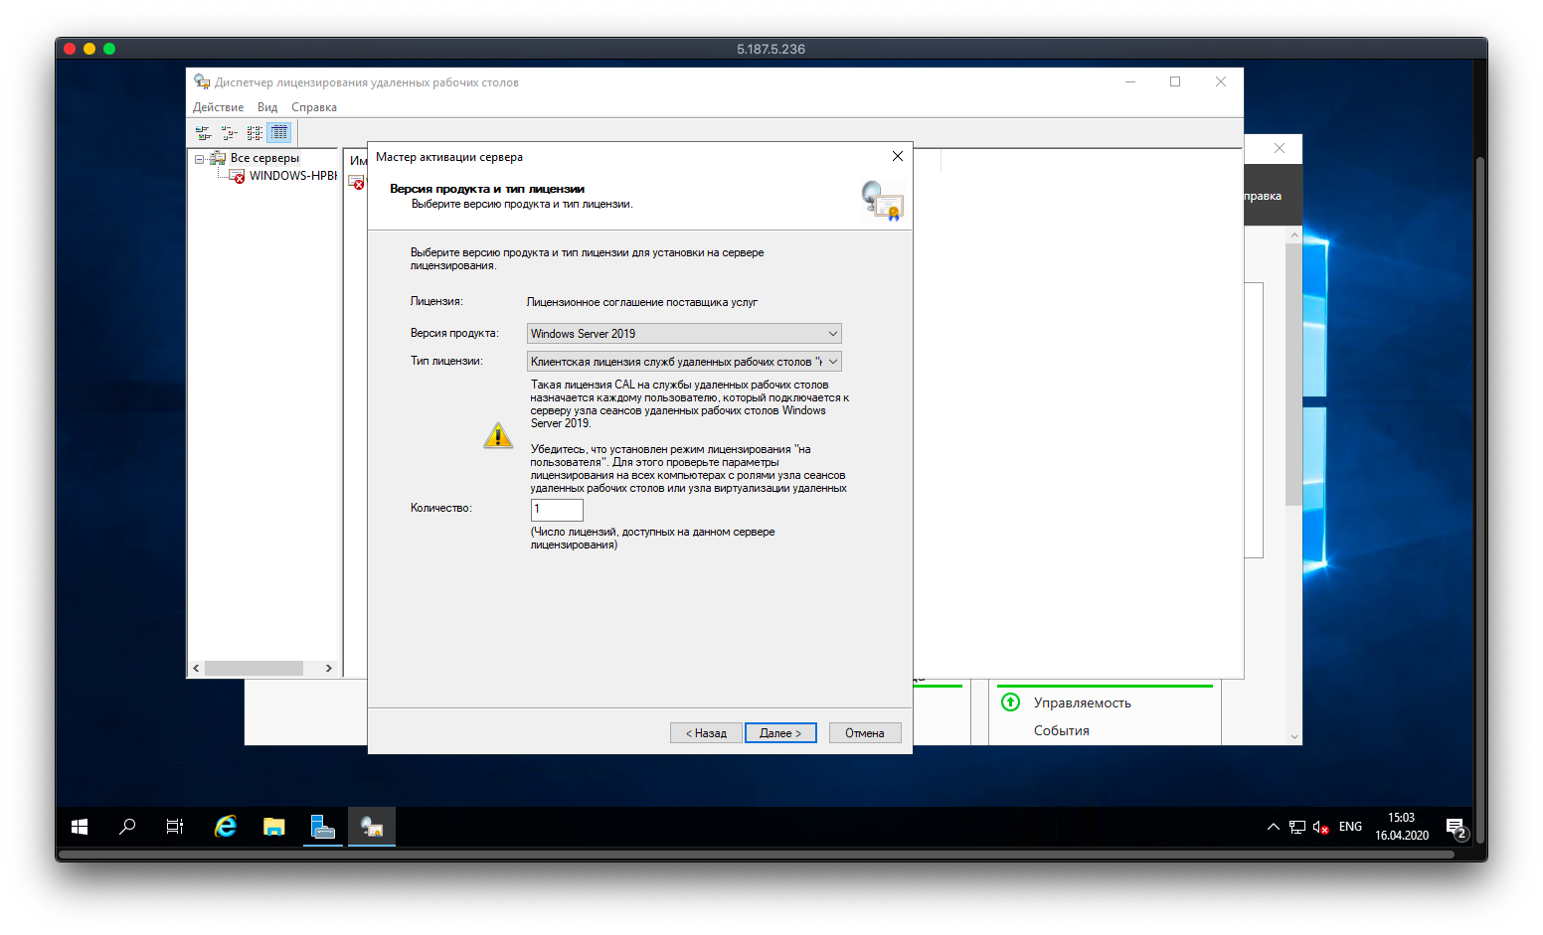Click the Далее button

point(780,733)
